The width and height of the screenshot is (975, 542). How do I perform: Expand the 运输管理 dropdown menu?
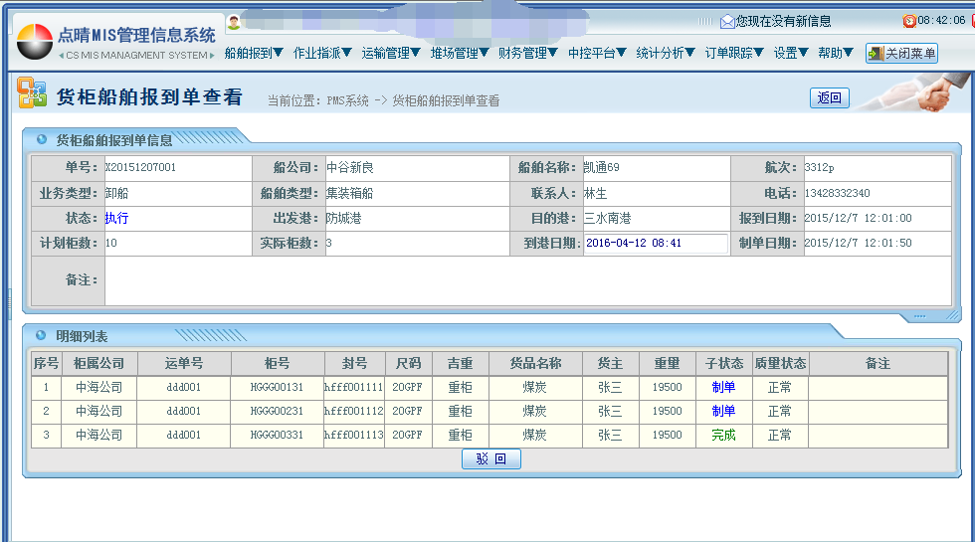pyautogui.click(x=391, y=54)
